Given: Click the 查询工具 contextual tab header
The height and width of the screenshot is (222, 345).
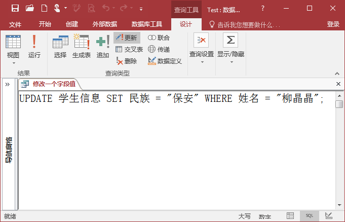Looking at the screenshot, I should click(x=186, y=10).
